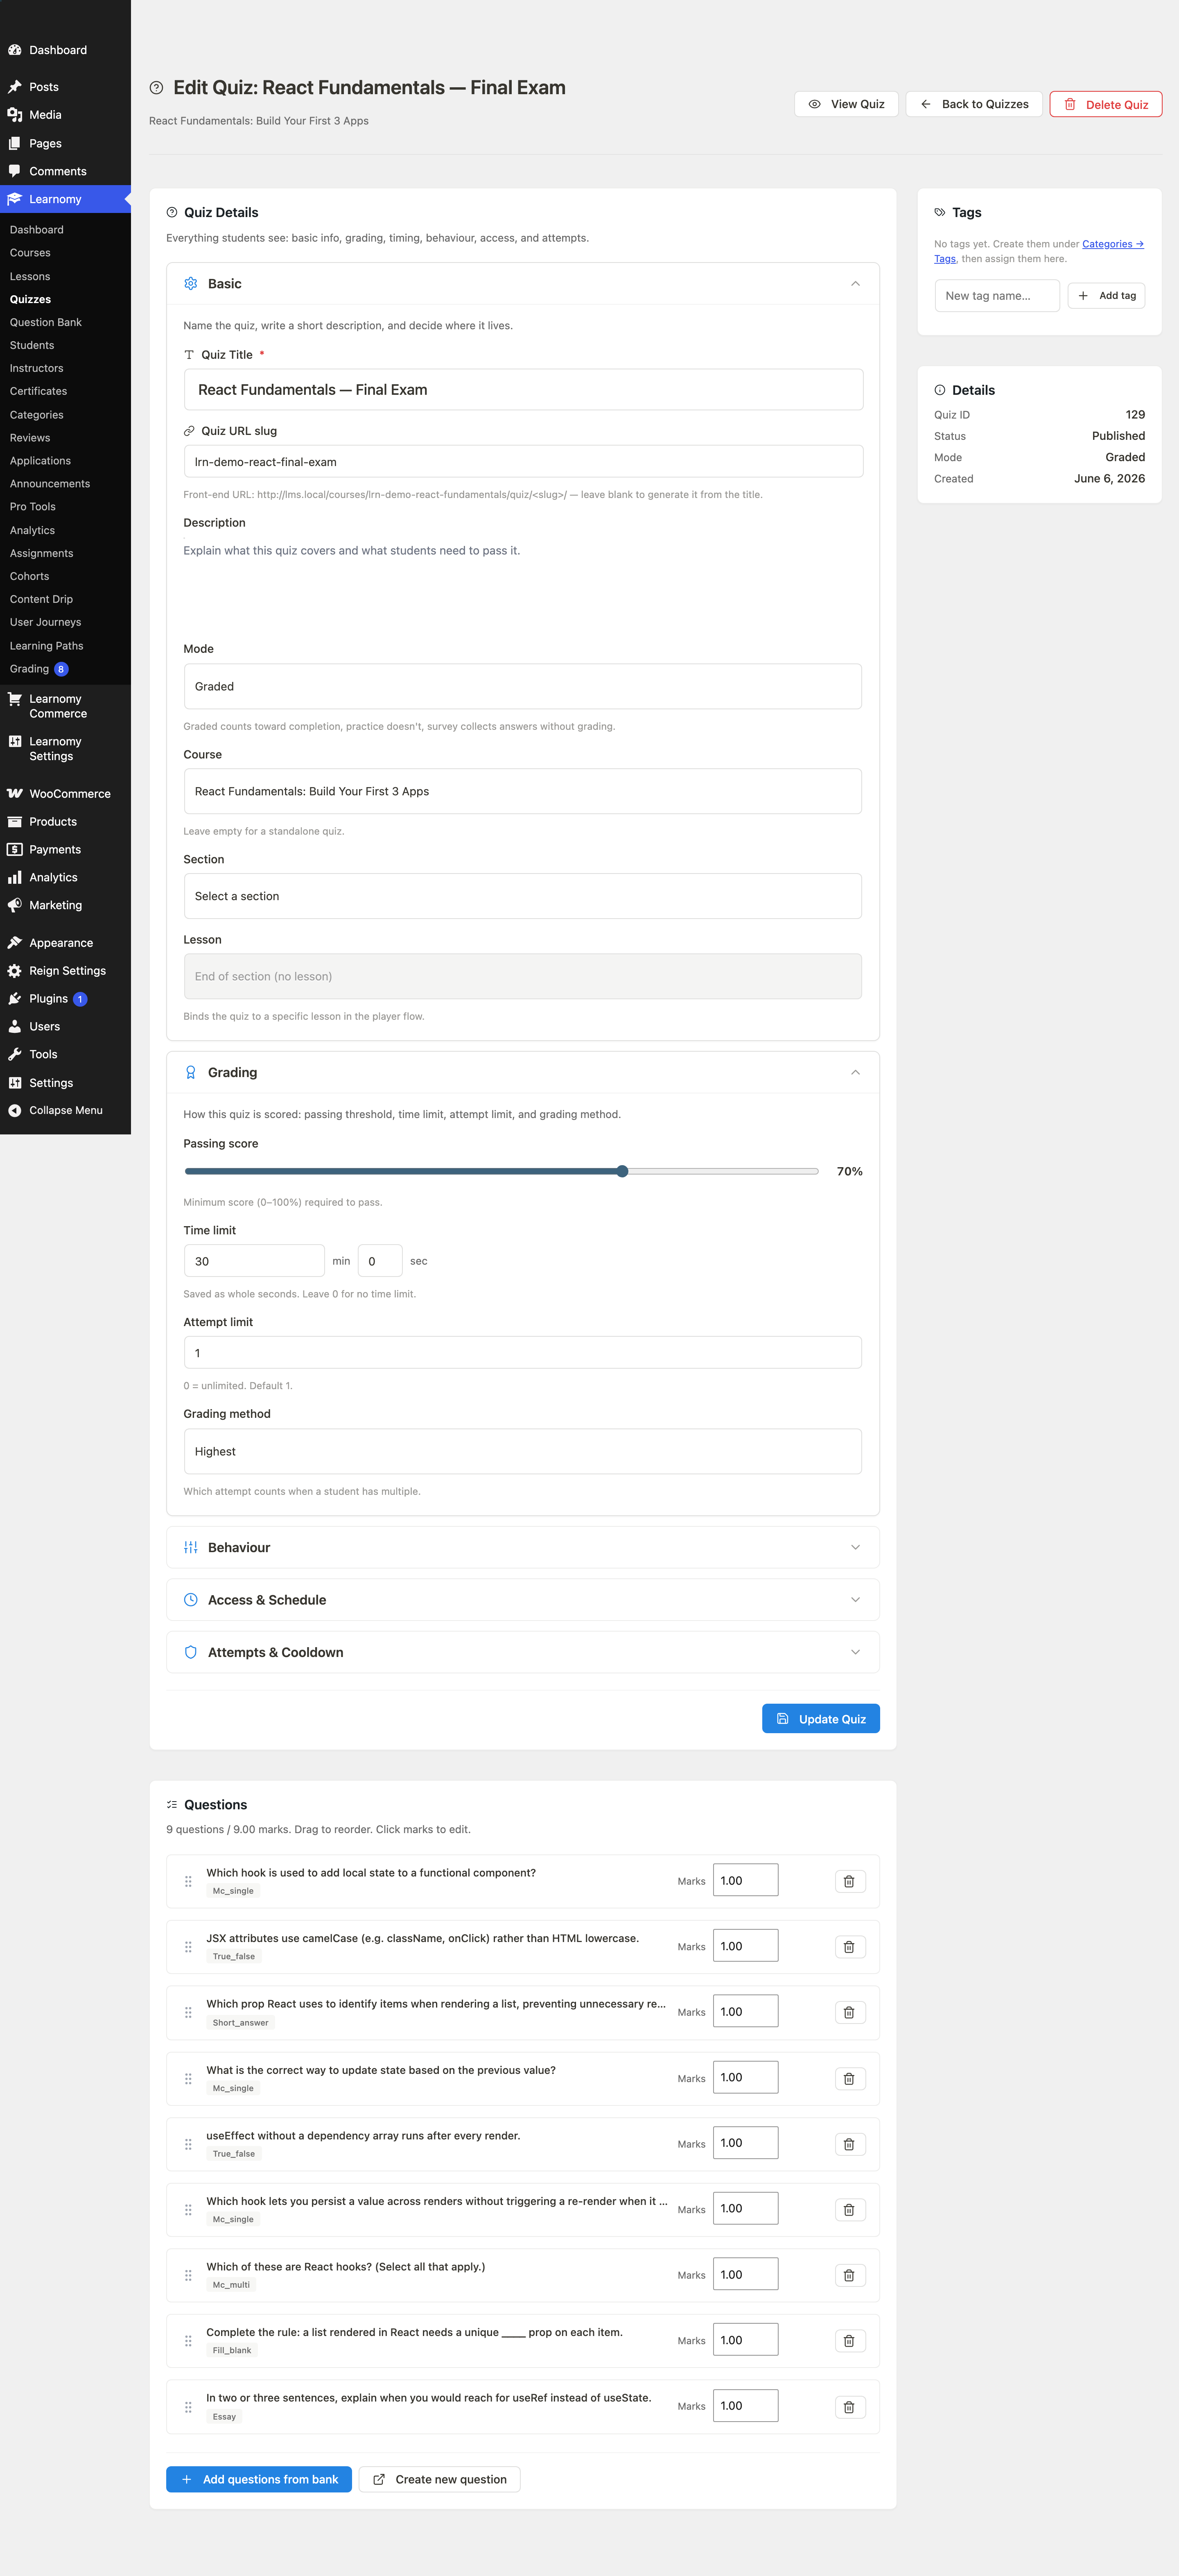
Task: Click the Delete Quiz button
Action: pyautogui.click(x=1106, y=104)
